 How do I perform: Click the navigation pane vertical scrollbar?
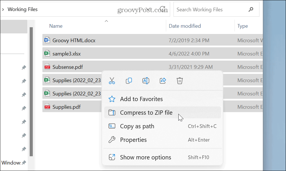point(31,91)
